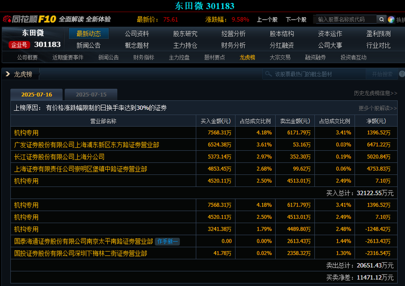Open 经营分析 menu item
Viewport: 405px width, 286px height.
pos(233,33)
